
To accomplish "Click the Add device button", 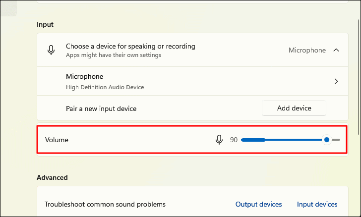I will click(x=294, y=108).
